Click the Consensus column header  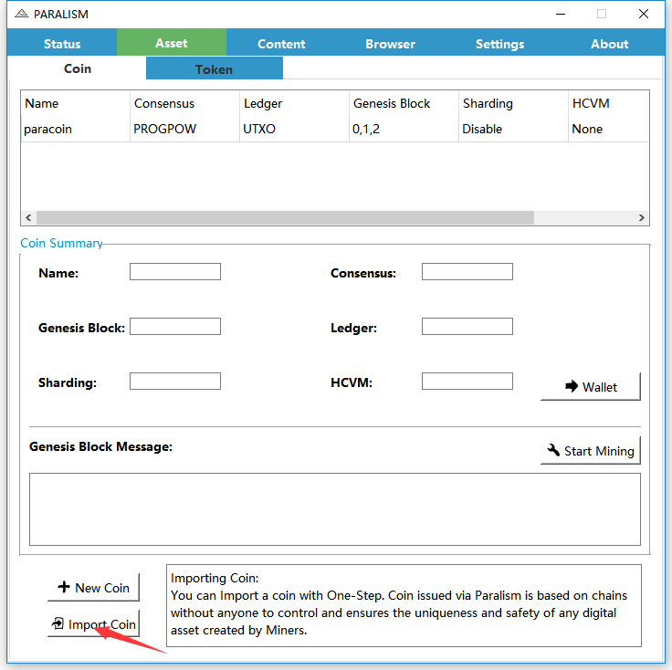coord(184,103)
